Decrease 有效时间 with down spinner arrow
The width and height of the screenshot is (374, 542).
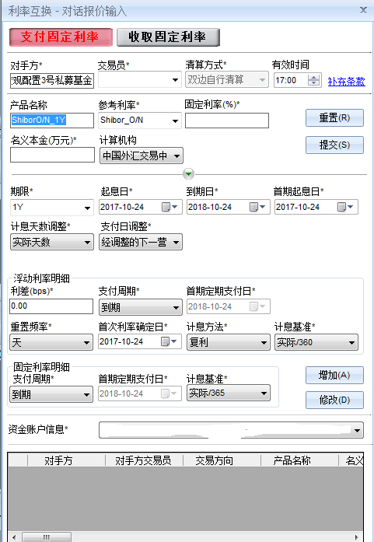click(x=313, y=83)
